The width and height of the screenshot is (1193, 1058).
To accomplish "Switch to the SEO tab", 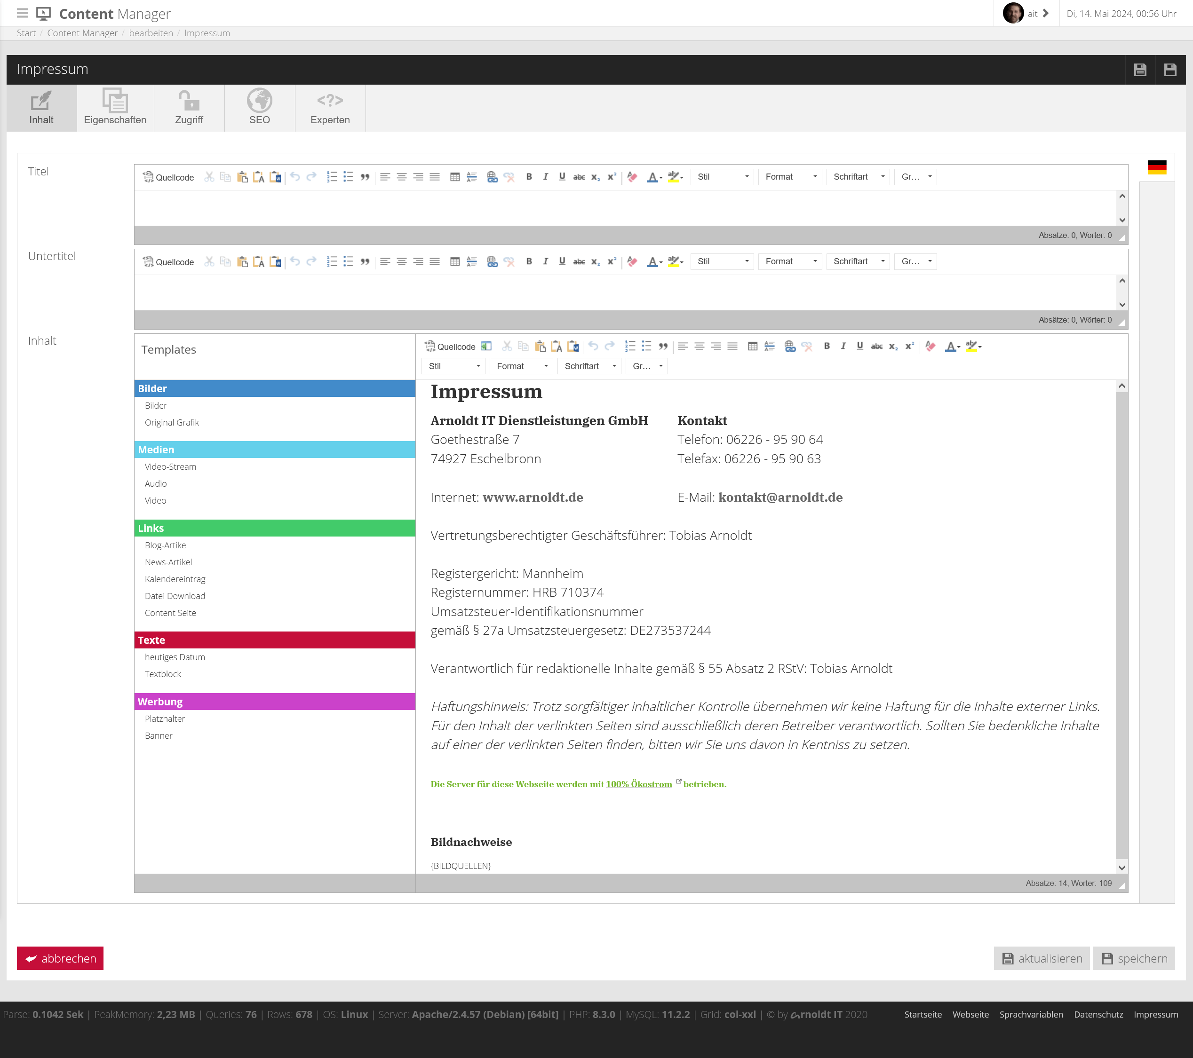I will [x=260, y=108].
